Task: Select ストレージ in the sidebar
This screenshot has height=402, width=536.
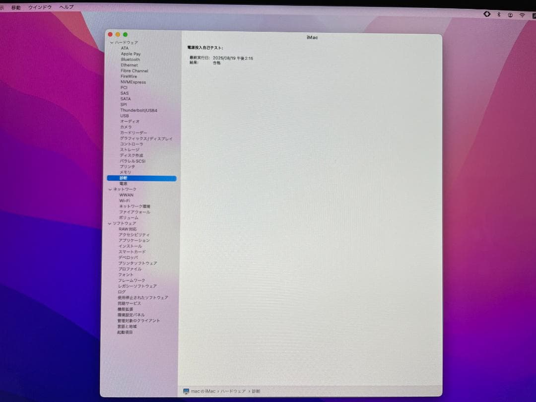Action: [x=130, y=150]
